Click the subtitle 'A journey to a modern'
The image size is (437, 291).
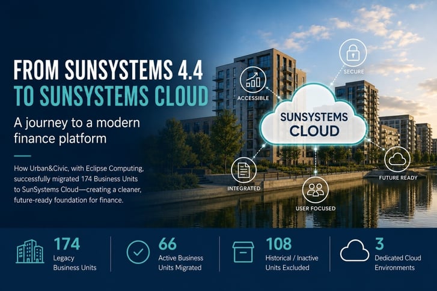click(x=77, y=122)
